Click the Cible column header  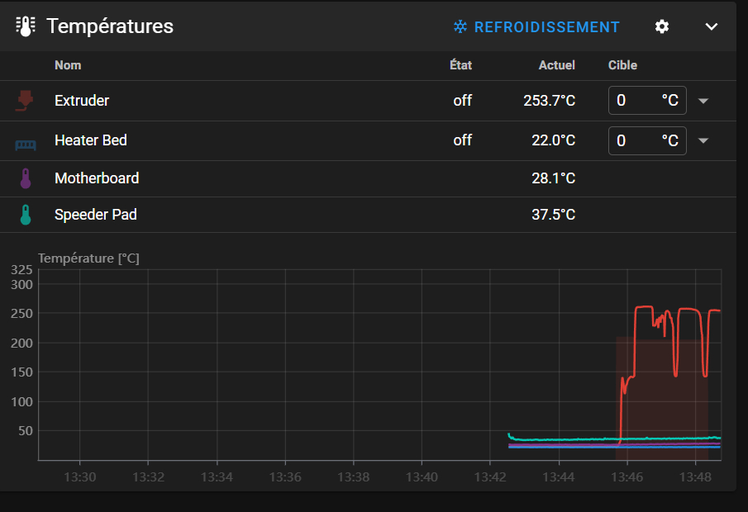pyautogui.click(x=622, y=65)
